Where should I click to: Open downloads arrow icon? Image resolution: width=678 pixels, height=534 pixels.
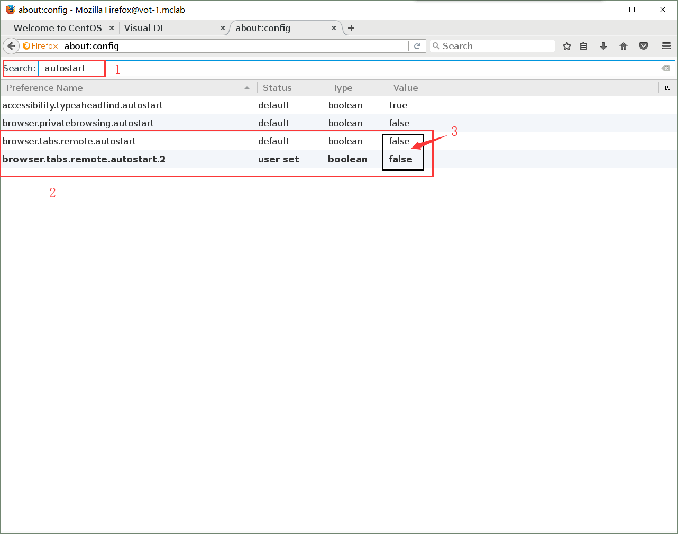(603, 46)
